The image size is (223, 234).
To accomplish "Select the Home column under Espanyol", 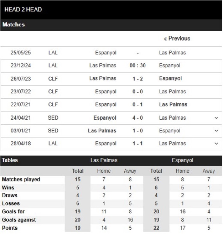I will point(183,171).
